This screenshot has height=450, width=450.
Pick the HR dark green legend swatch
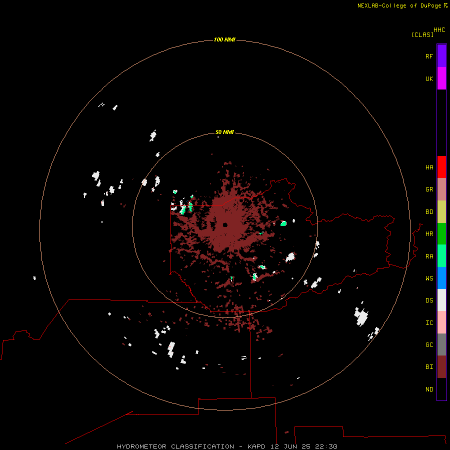click(x=441, y=234)
